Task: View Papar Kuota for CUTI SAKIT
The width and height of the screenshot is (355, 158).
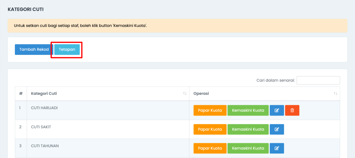Action: click(210, 129)
